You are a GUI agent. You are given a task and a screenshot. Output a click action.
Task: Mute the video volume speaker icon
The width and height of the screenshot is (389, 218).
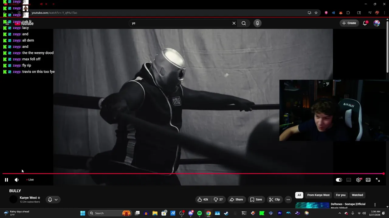click(x=17, y=180)
